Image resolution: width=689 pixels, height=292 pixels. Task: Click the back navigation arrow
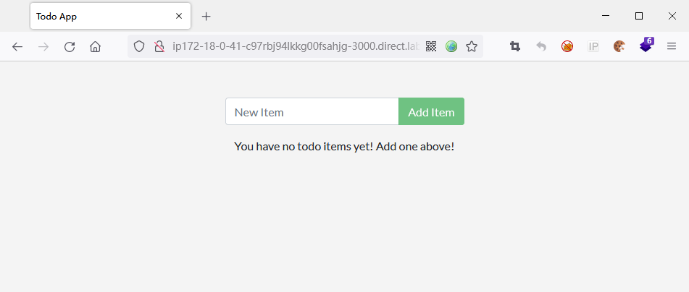(x=17, y=47)
